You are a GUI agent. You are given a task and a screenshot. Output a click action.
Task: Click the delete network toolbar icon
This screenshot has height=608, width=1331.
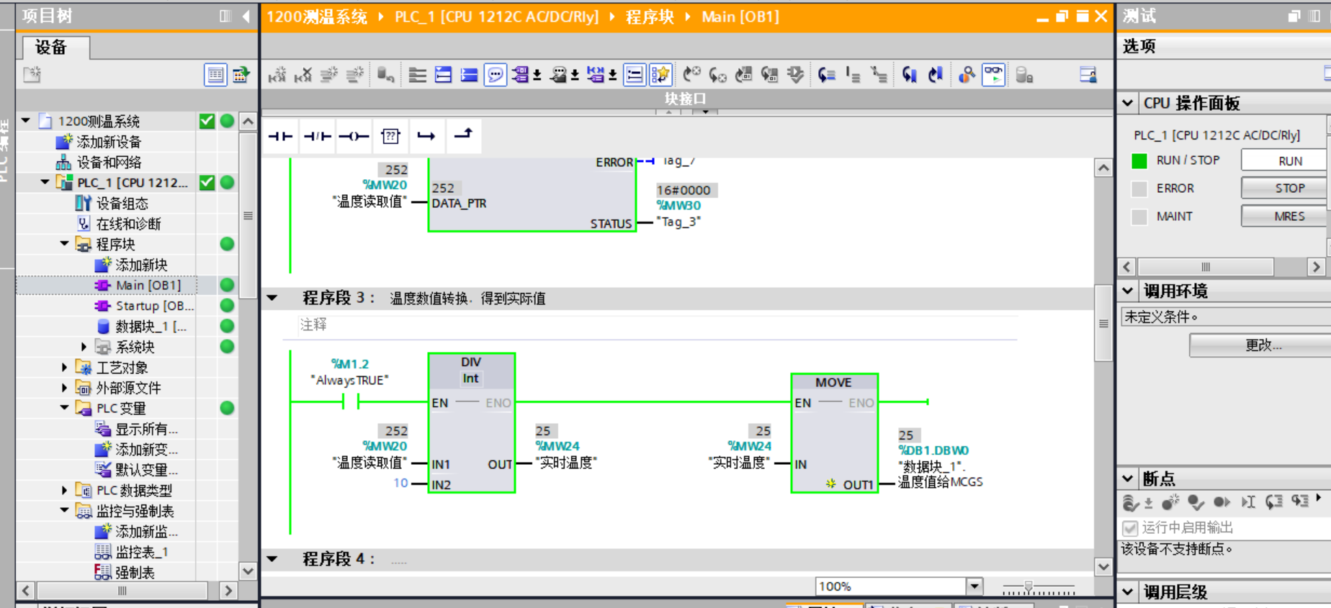click(x=303, y=75)
